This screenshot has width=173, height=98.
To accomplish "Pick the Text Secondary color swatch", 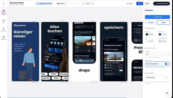I will pos(160,41).
